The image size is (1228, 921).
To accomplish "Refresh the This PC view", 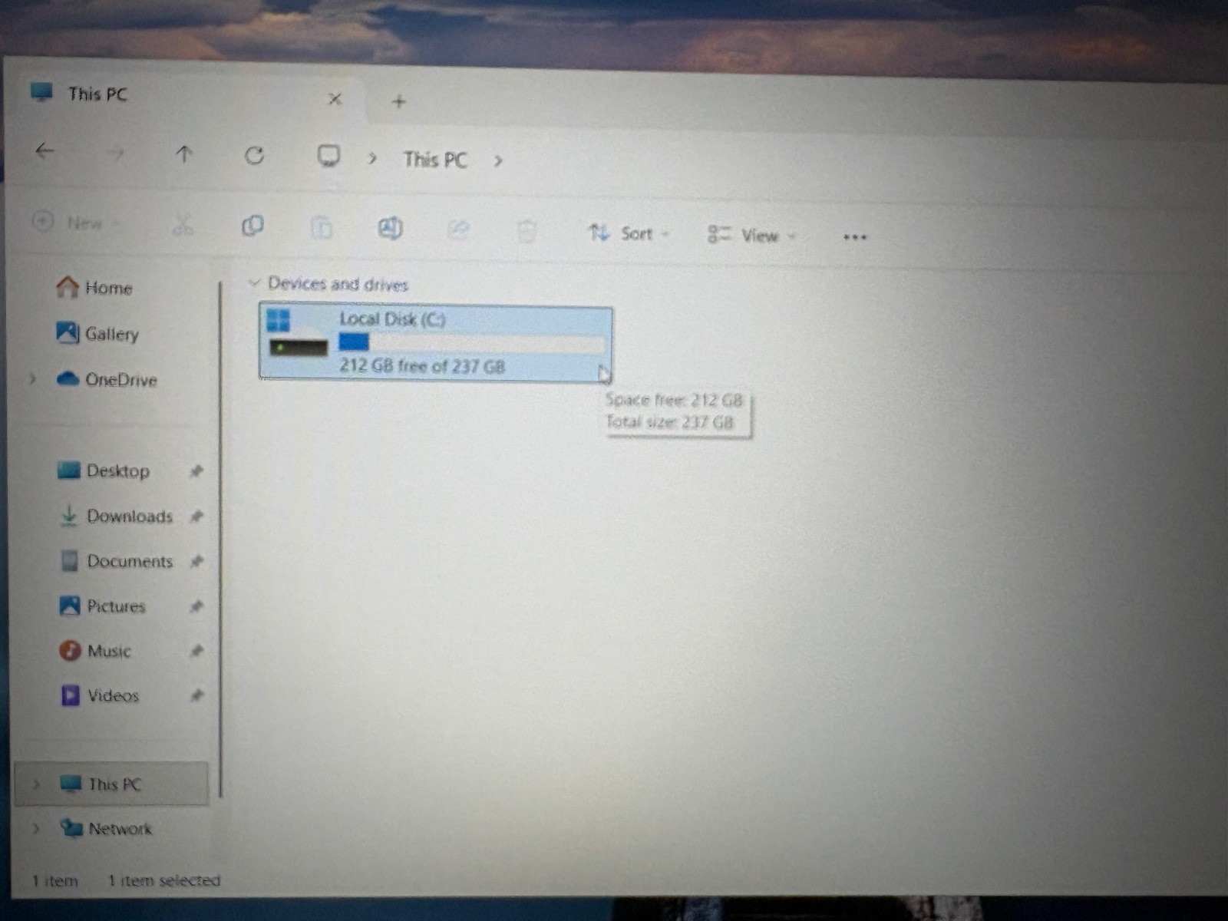I will 254,156.
